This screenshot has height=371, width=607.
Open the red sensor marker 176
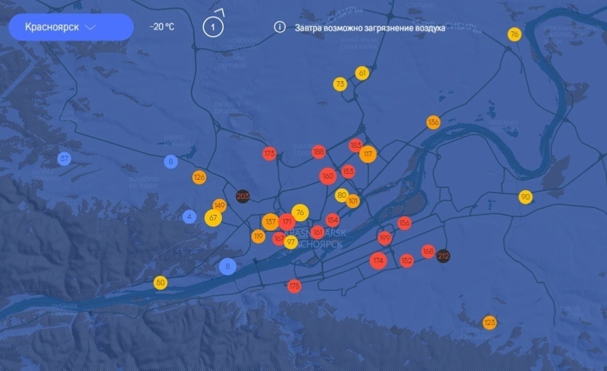click(x=294, y=286)
